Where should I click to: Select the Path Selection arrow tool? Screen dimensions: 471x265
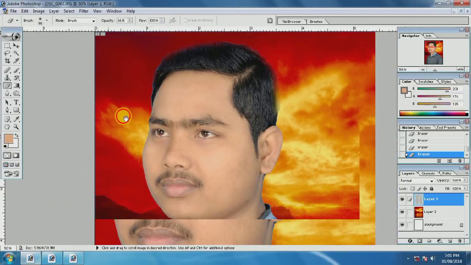click(x=7, y=102)
